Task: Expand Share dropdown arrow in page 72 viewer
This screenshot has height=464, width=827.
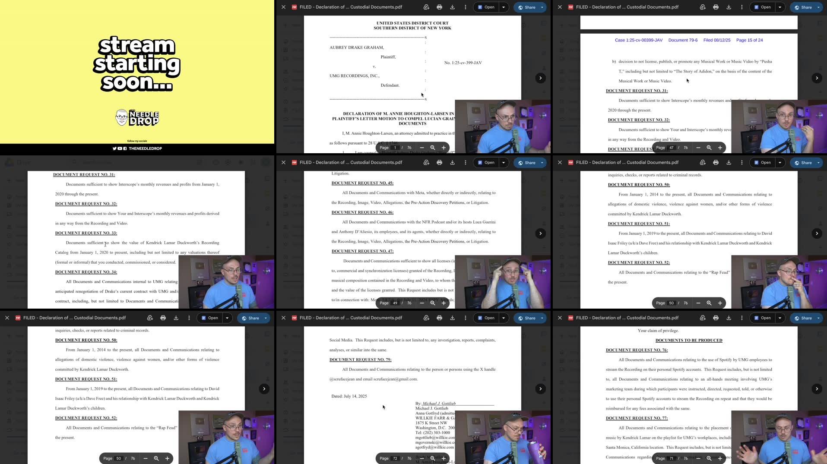Action: click(x=542, y=318)
